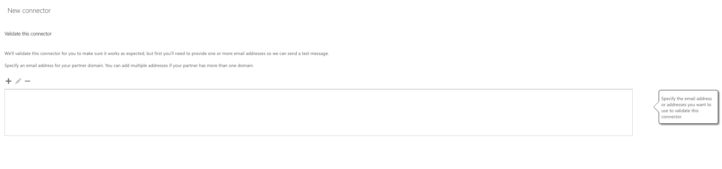Click the 'New connector' page title
This screenshot has width=722, height=169.
coord(29,11)
